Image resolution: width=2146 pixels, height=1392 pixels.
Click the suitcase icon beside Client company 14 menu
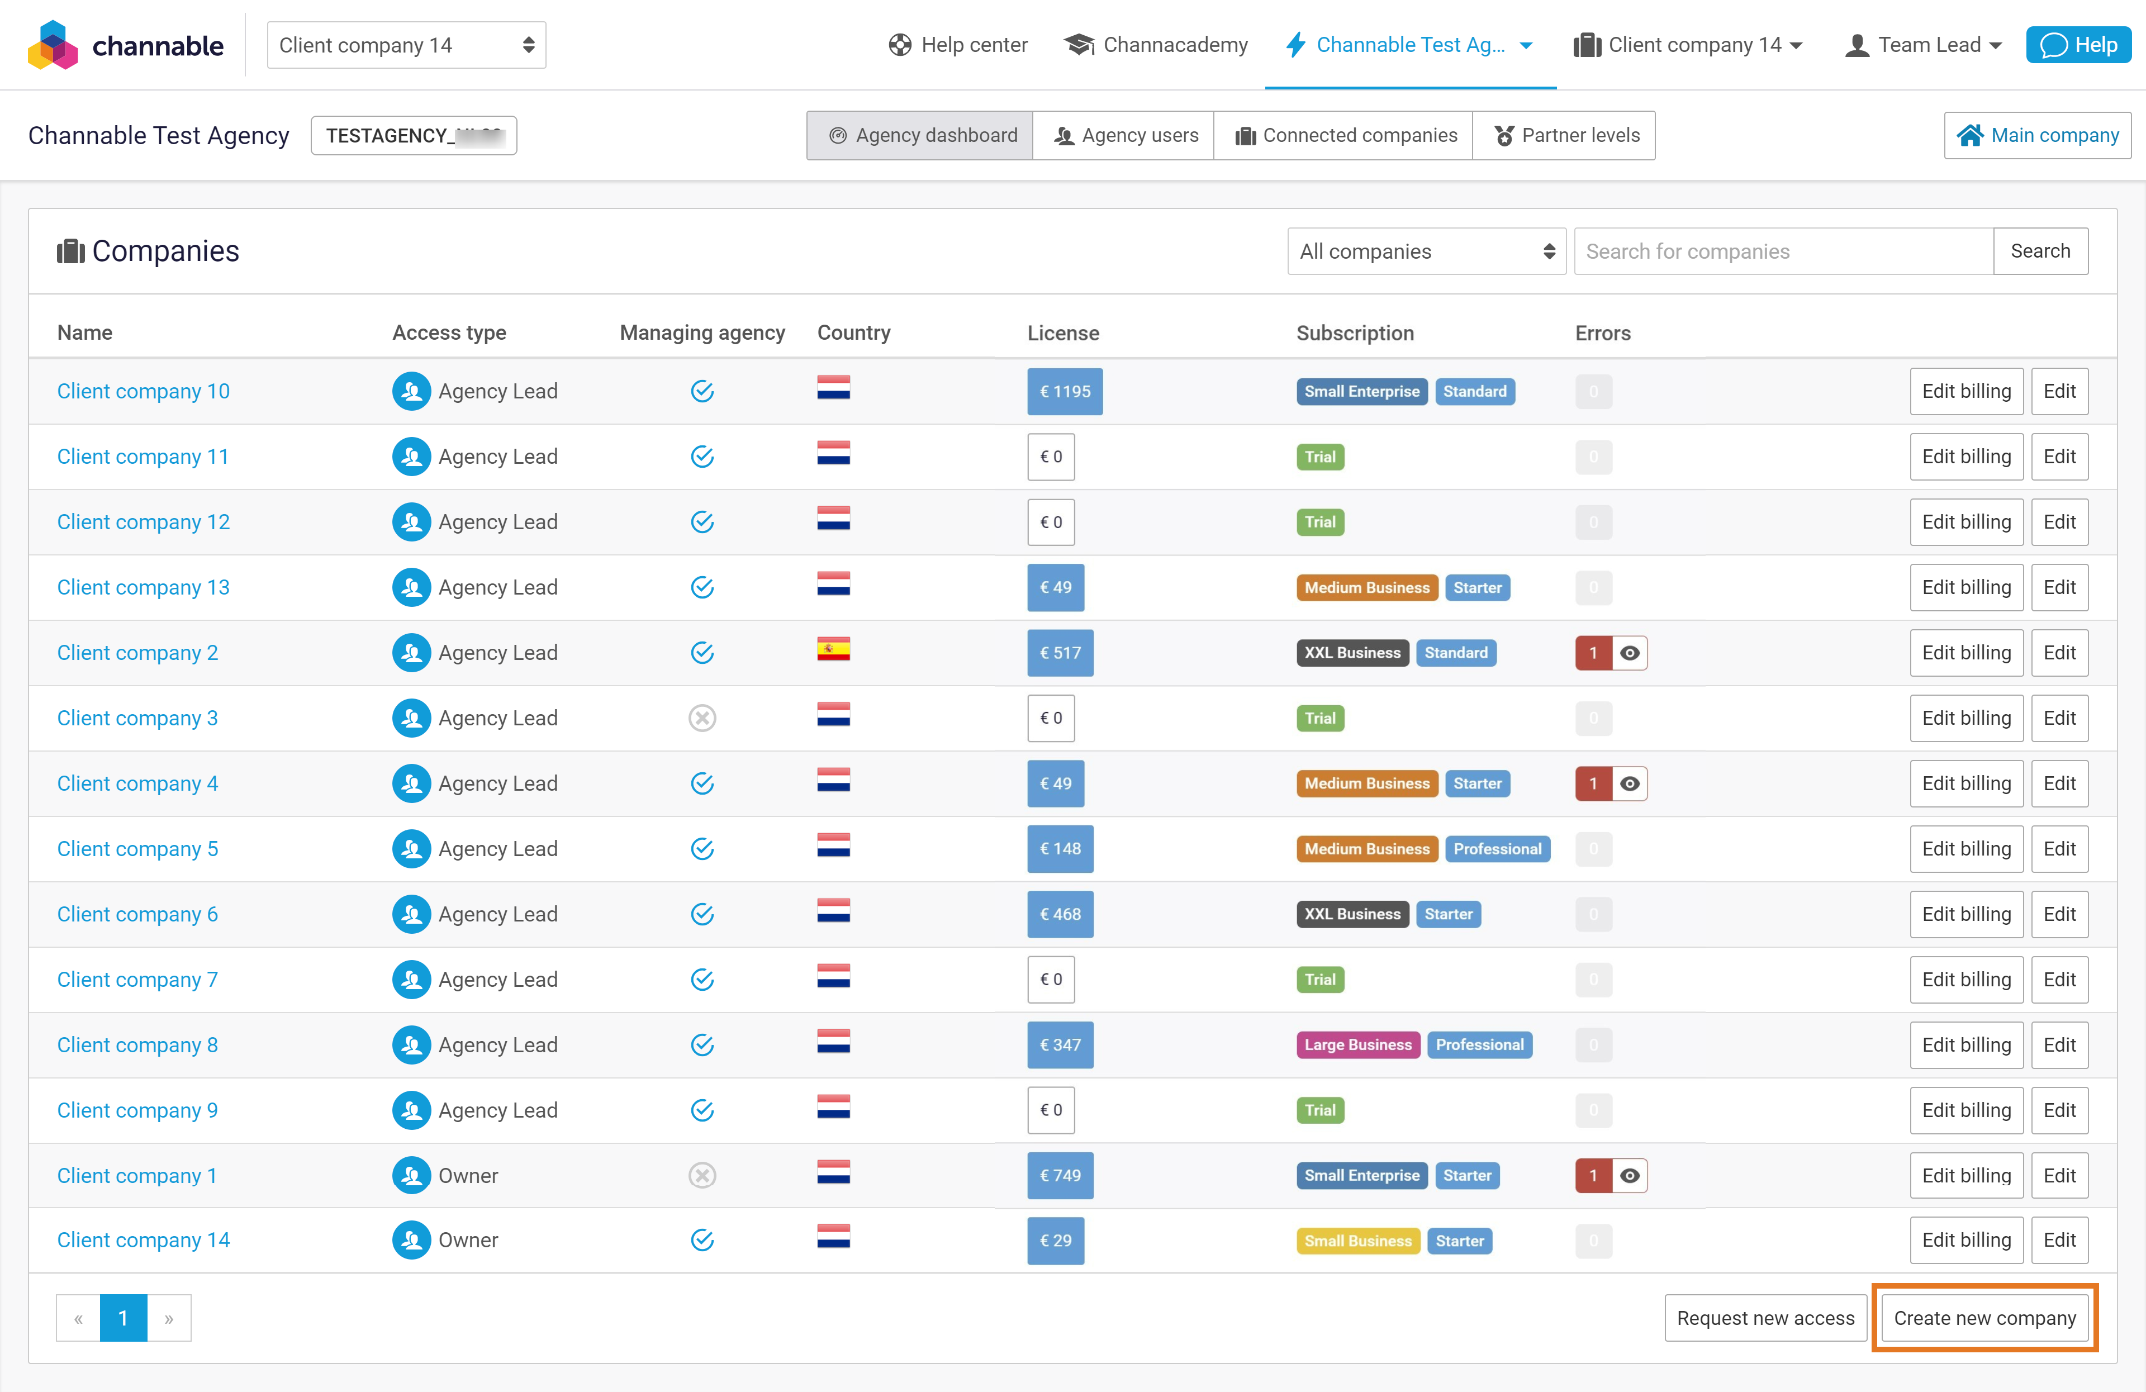click(x=1586, y=45)
